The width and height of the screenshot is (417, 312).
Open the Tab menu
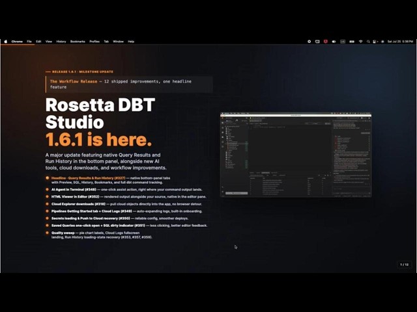106,42
